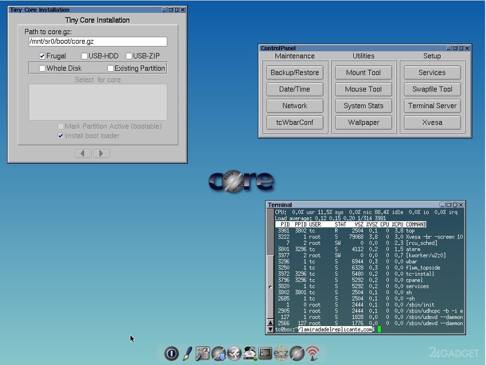The width and height of the screenshot is (486, 365).
Task: Check the Existing Partition option
Action: [110, 68]
